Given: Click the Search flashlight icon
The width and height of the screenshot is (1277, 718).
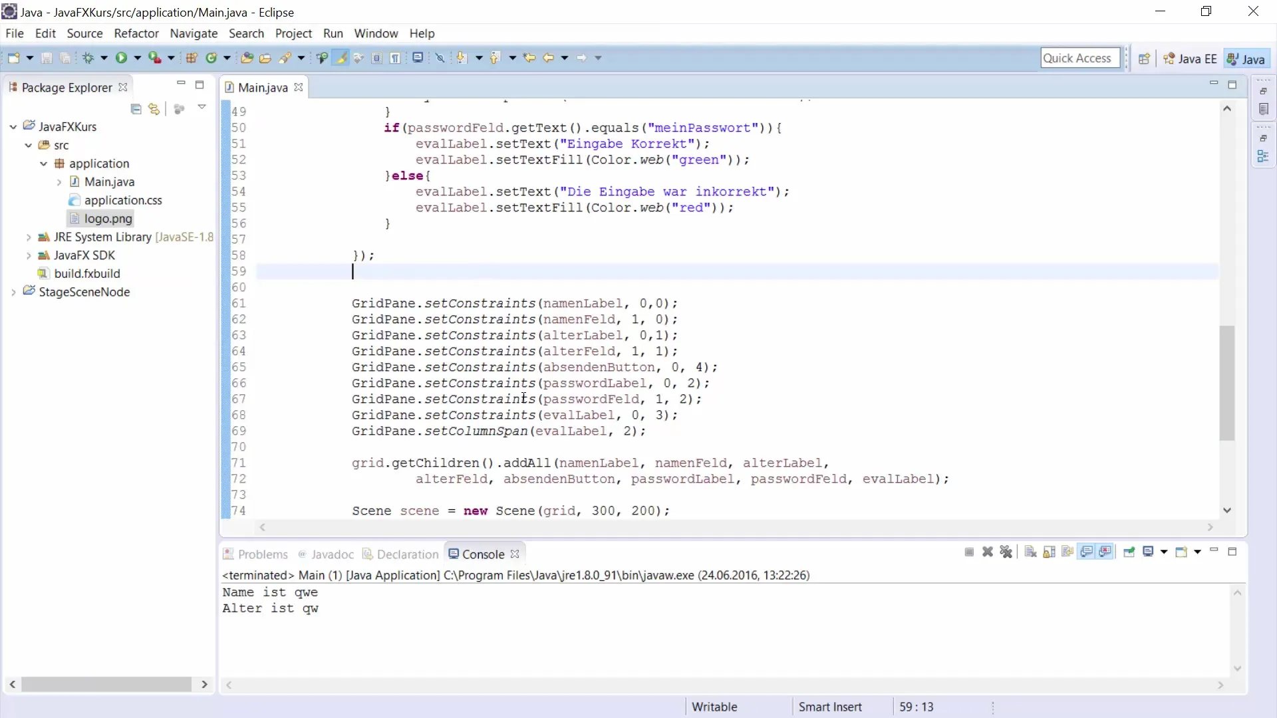Looking at the screenshot, I should (x=285, y=58).
